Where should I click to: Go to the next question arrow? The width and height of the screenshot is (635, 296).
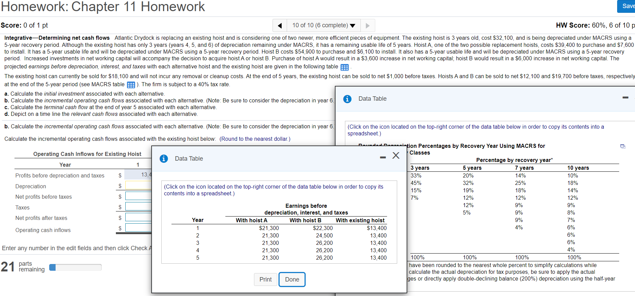coord(368,26)
